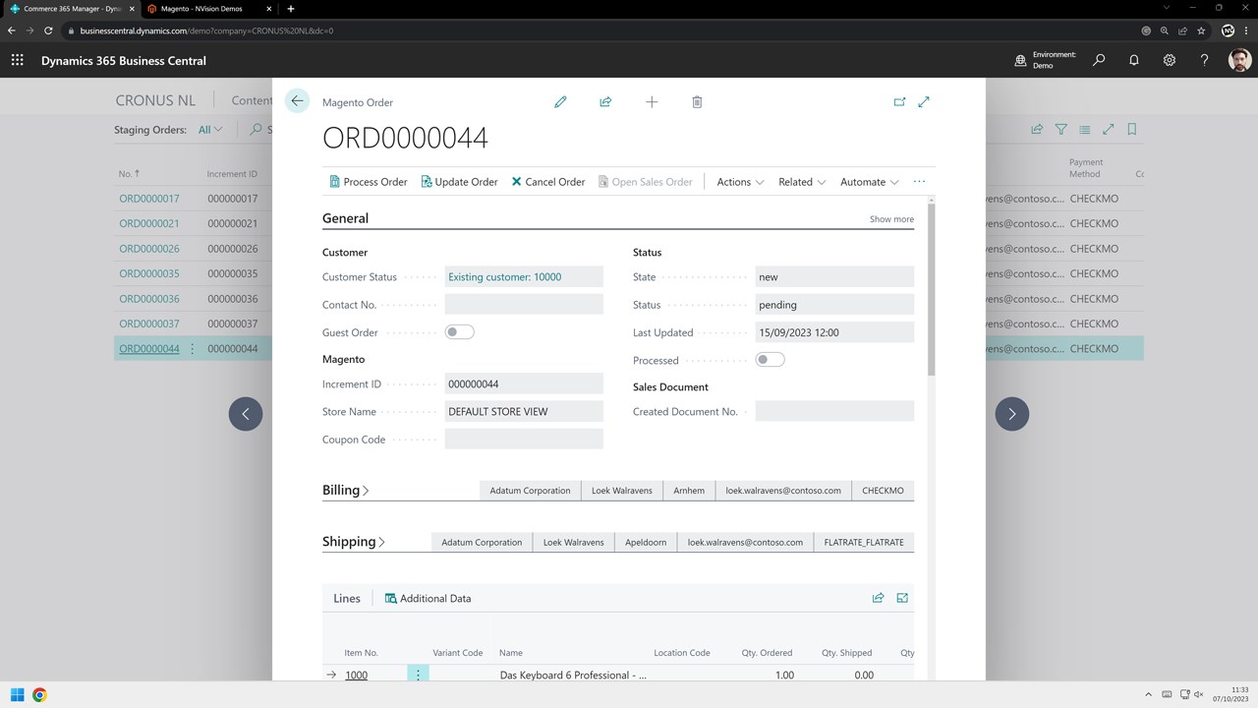Click the filter icon on the Staging Orders list
The width and height of the screenshot is (1258, 708).
pyautogui.click(x=1060, y=129)
